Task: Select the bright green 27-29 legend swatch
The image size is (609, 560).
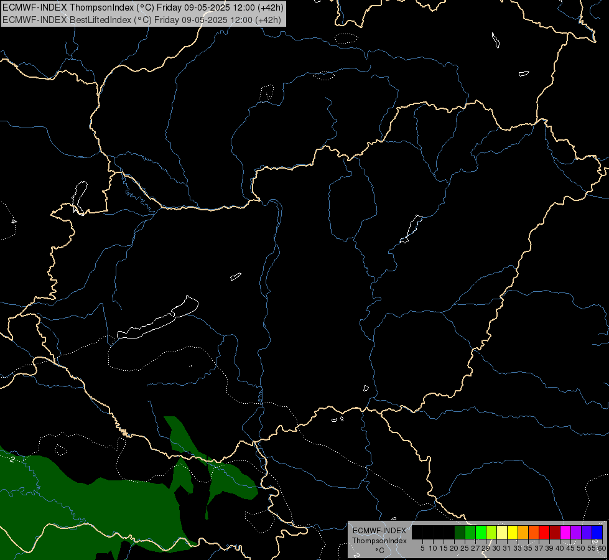Action: [x=481, y=532]
